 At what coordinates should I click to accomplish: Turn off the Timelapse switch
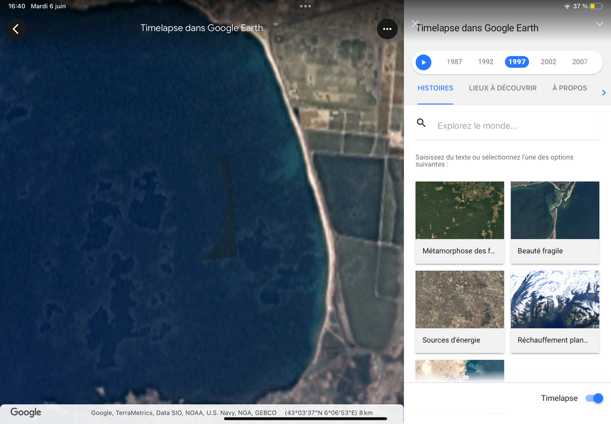click(x=594, y=398)
